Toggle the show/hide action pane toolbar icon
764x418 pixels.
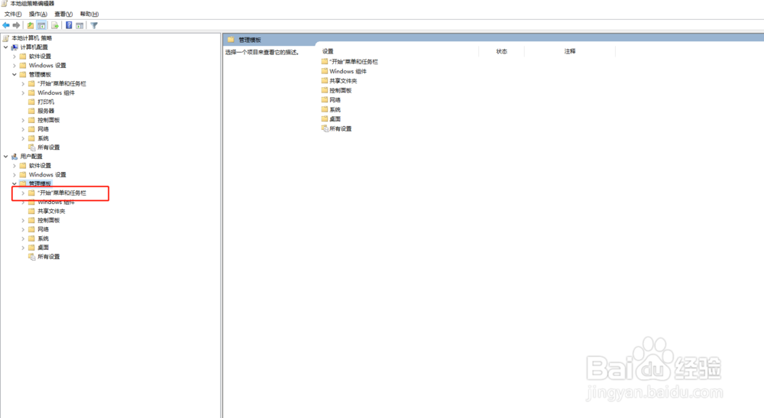tap(79, 25)
